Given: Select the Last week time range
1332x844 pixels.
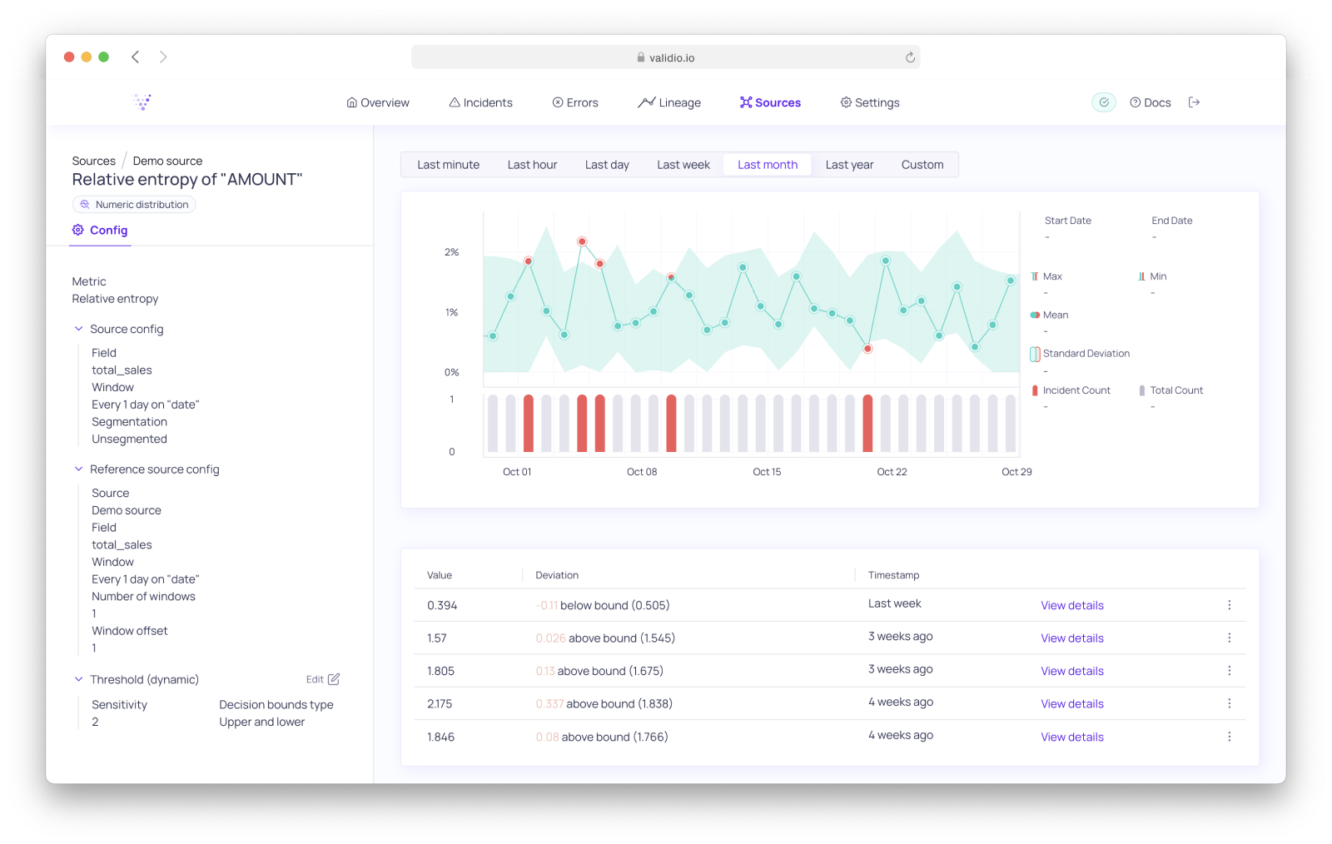Looking at the screenshot, I should [683, 165].
